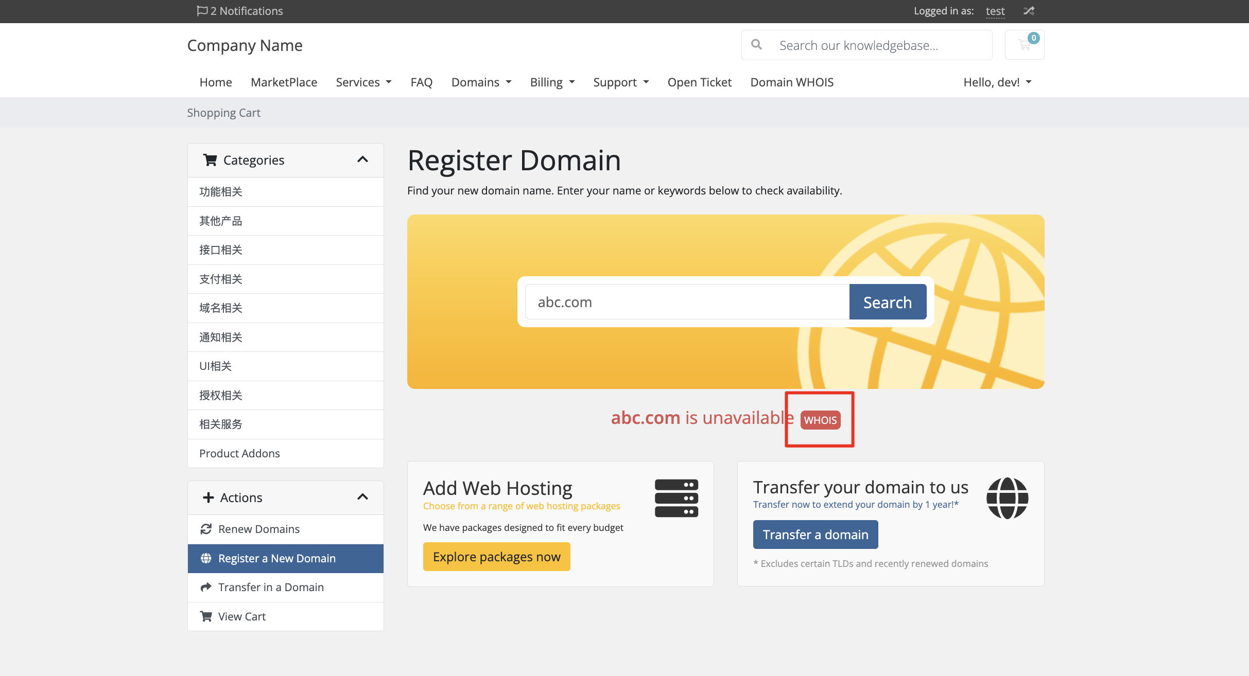1249x676 pixels.
Task: Open the Open Ticket menu item
Action: pyautogui.click(x=699, y=82)
